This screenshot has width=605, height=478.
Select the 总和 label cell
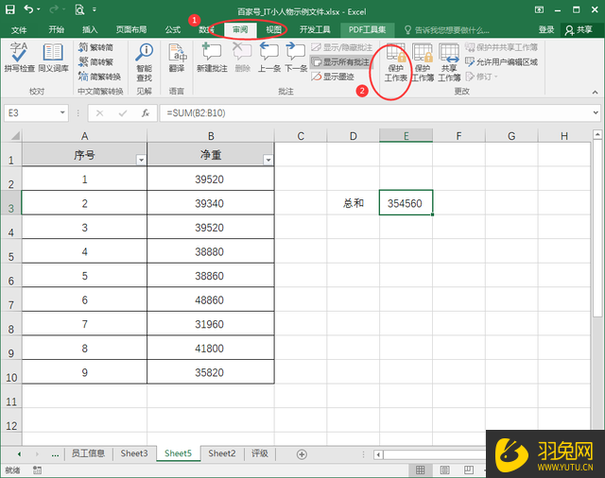coord(353,203)
